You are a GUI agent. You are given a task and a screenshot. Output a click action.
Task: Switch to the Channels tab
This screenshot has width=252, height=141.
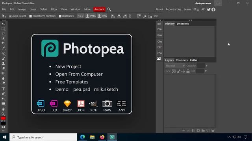[x=182, y=60]
